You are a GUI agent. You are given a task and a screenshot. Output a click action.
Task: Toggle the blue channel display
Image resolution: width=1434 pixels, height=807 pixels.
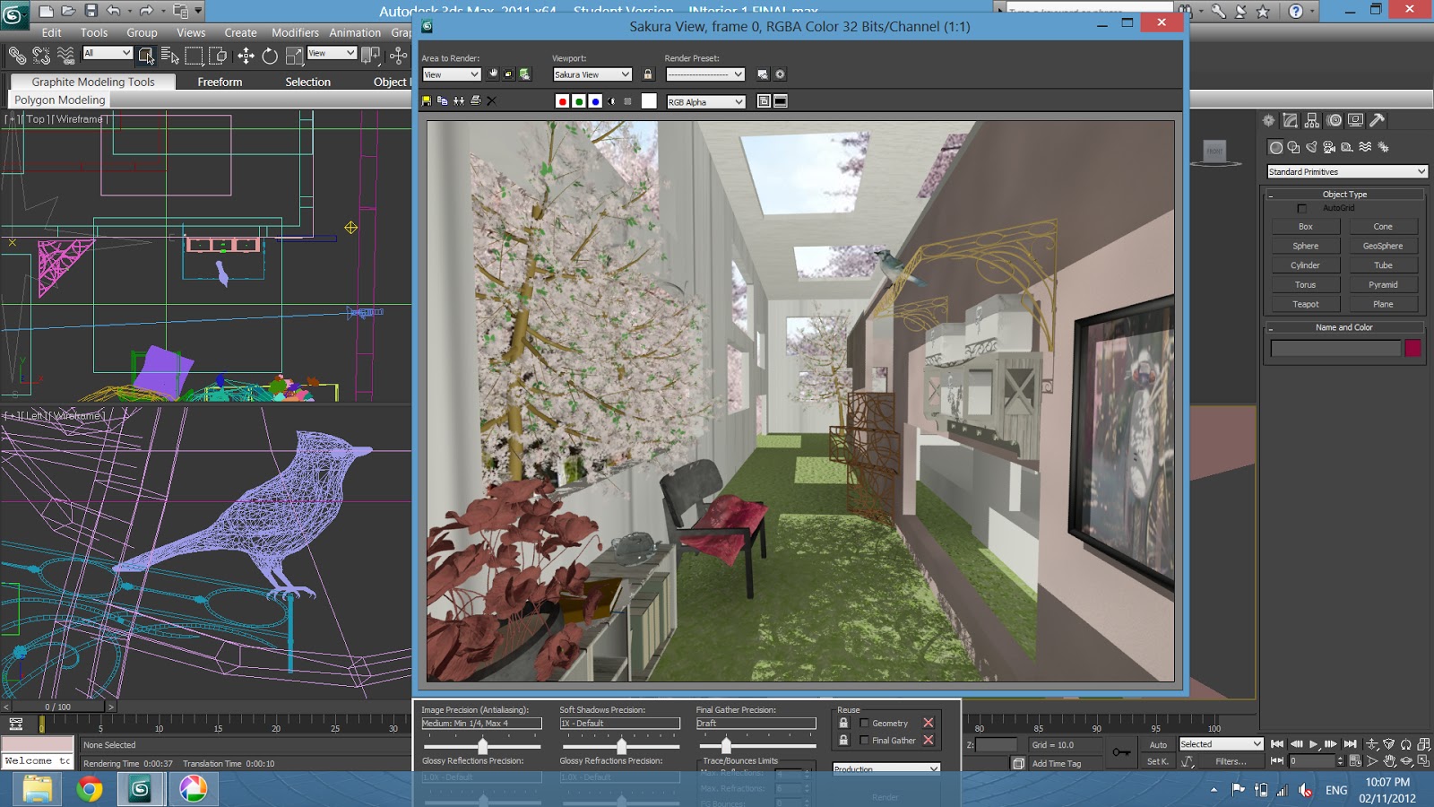595,101
